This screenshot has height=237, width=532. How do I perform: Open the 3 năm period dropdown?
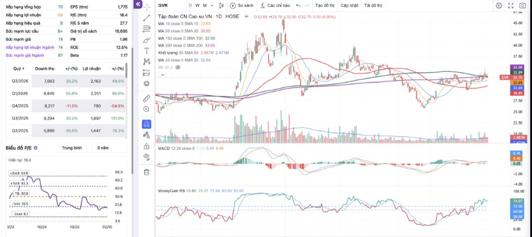[110, 148]
